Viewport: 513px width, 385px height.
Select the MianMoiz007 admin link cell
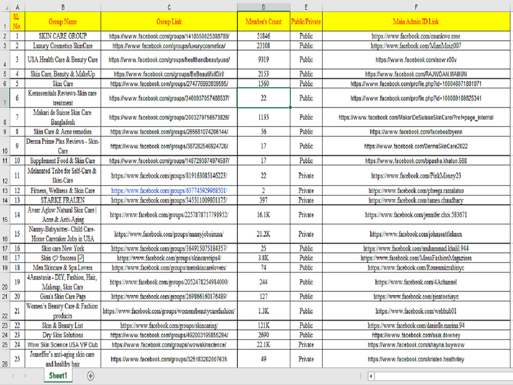coord(416,46)
